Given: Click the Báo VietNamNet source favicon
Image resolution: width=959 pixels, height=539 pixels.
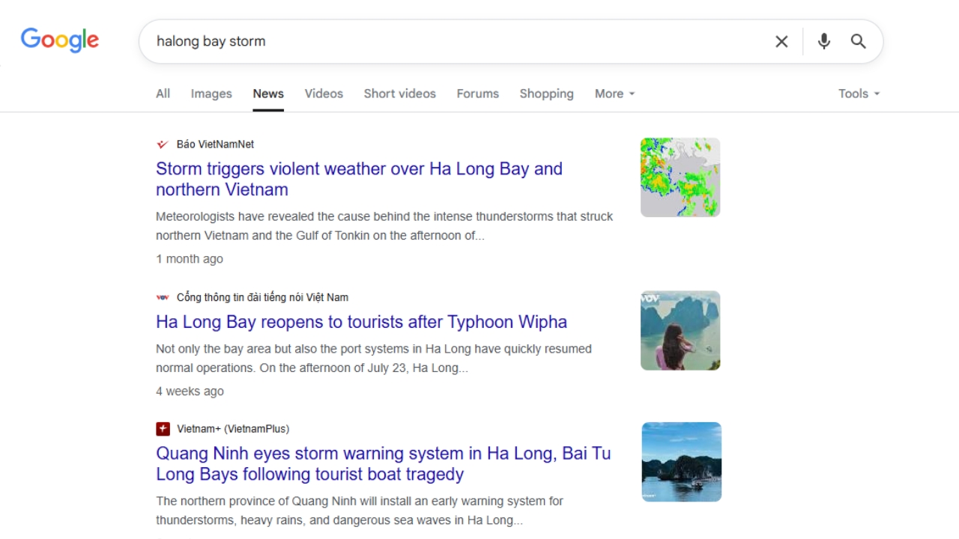Looking at the screenshot, I should tap(162, 144).
